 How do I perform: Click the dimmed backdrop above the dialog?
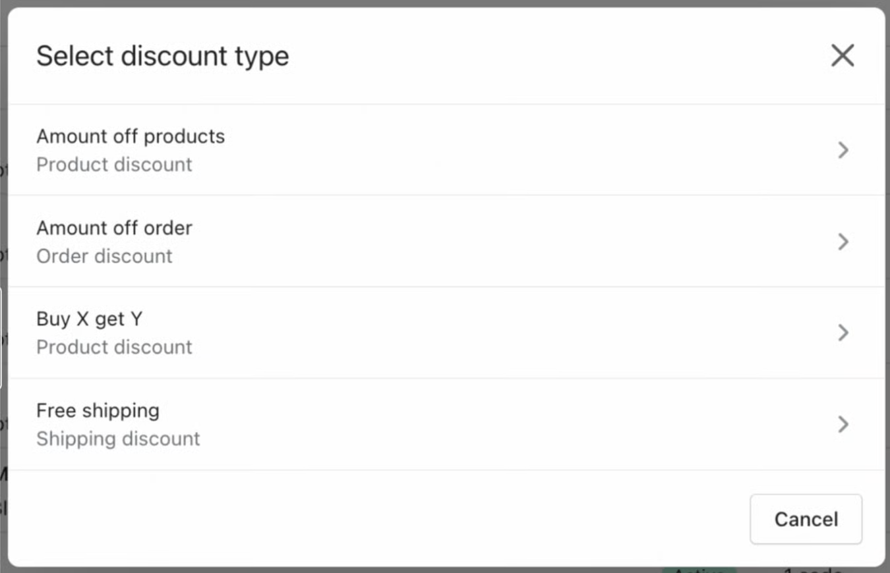445,3
